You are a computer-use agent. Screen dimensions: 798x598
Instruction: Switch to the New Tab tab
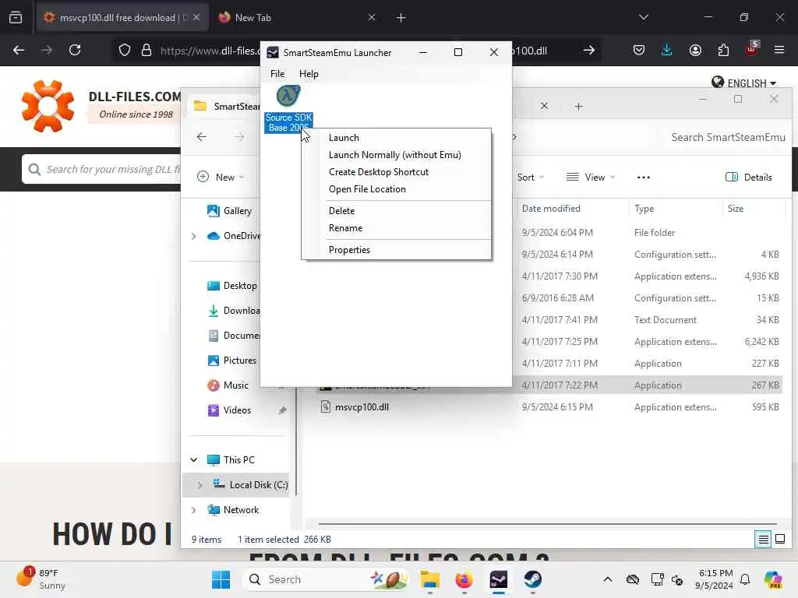(x=297, y=18)
